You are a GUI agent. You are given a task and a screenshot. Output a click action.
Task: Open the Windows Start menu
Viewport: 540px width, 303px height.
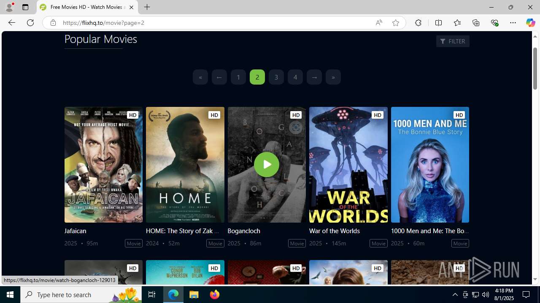(x=10, y=295)
